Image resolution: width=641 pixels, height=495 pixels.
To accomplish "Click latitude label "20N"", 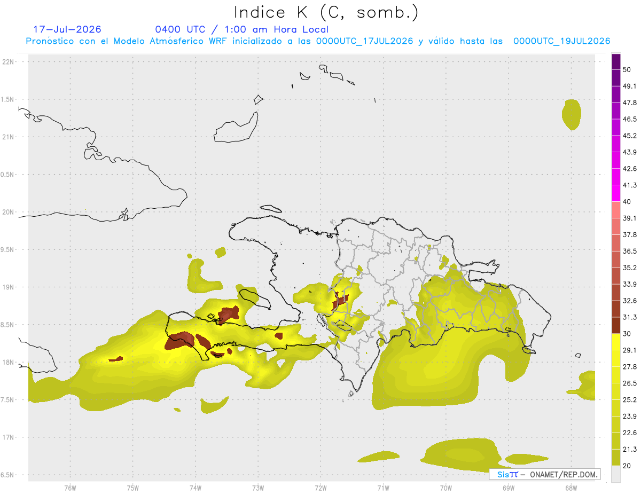I will point(9,212).
